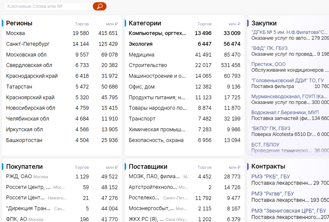Click the orange magnifier search icon
329x222 pixels.
pos(100,6)
